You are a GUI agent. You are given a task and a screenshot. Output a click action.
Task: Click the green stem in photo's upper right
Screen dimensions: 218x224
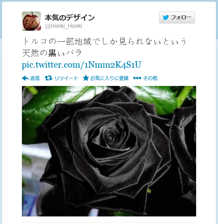(x=184, y=96)
